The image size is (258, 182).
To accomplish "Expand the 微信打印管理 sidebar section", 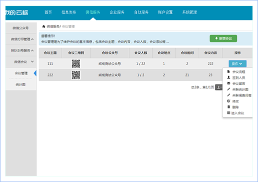I will coord(21,39).
